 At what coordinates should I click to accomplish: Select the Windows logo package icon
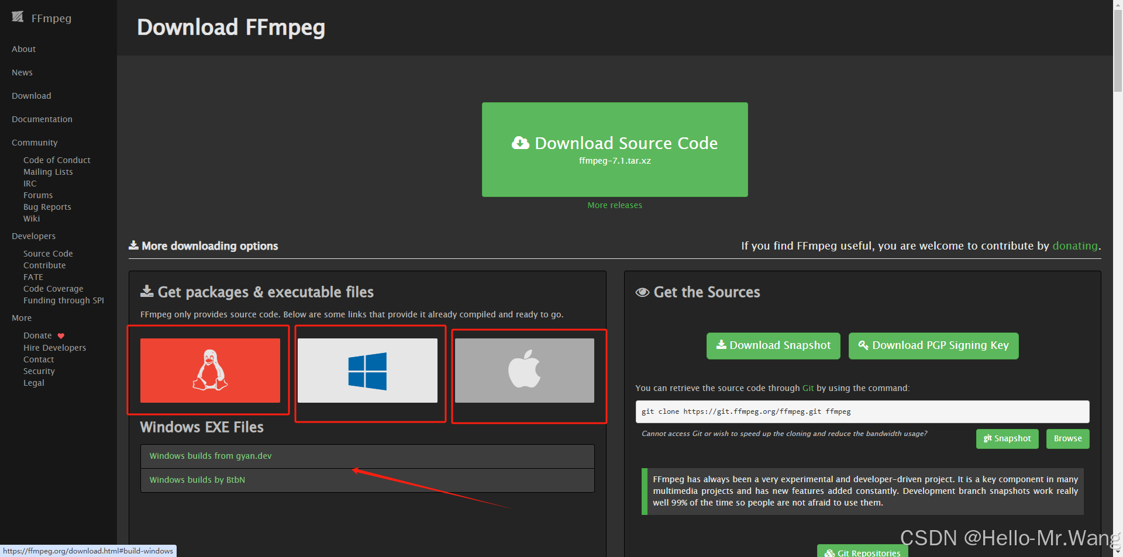[x=367, y=370]
